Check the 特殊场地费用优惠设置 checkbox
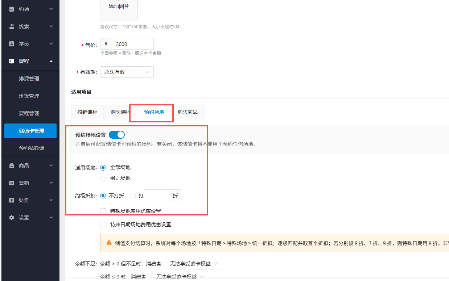The image size is (449, 281). [103, 211]
